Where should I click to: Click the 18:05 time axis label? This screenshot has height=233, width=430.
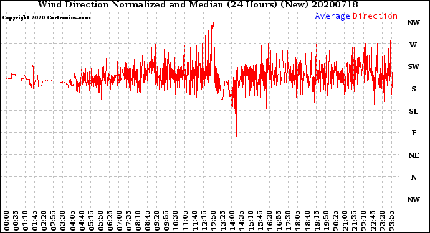pos(298,221)
